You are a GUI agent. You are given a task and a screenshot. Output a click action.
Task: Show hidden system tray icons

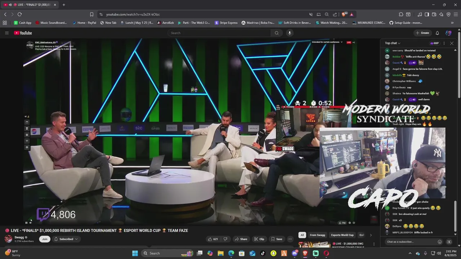[410, 253]
